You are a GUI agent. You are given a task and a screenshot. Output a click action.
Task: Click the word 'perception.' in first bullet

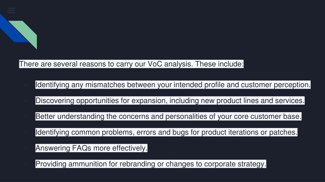pyautogui.click(x=292, y=85)
